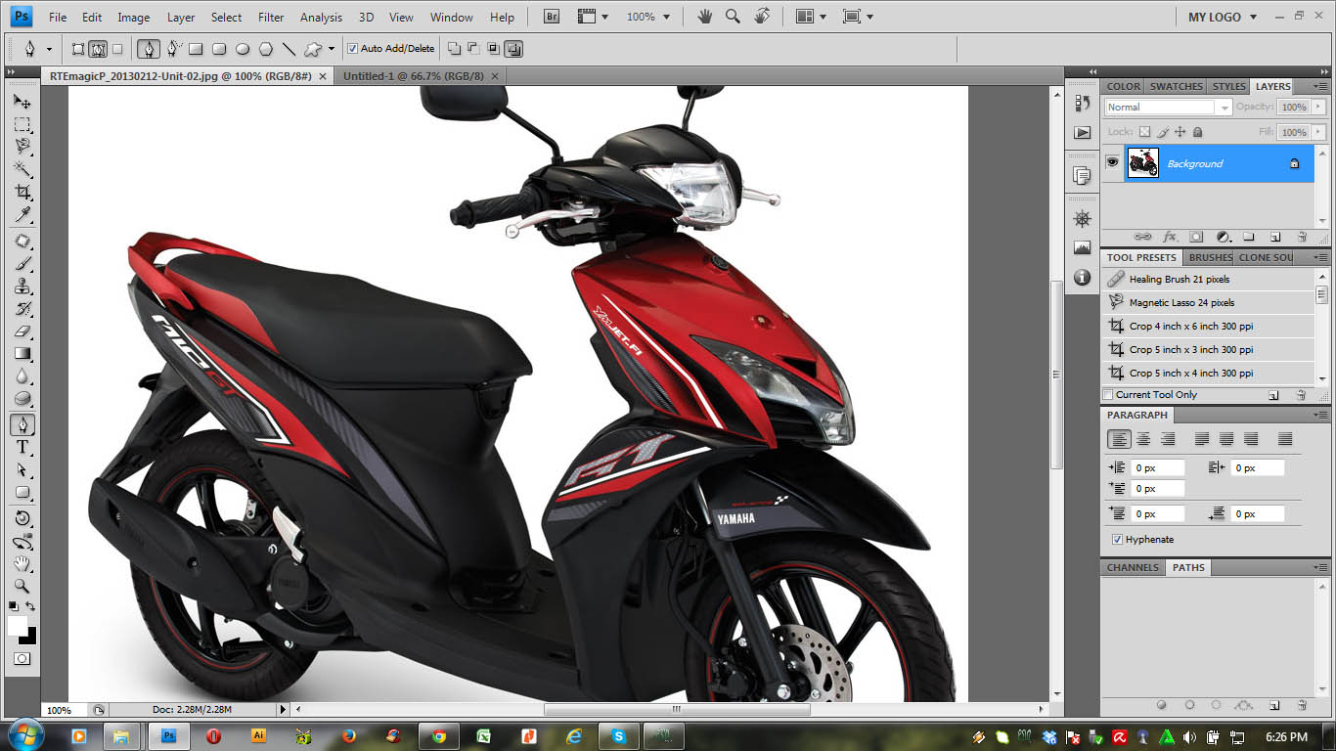Uncheck the Hyphenate checkbox

tap(1117, 540)
